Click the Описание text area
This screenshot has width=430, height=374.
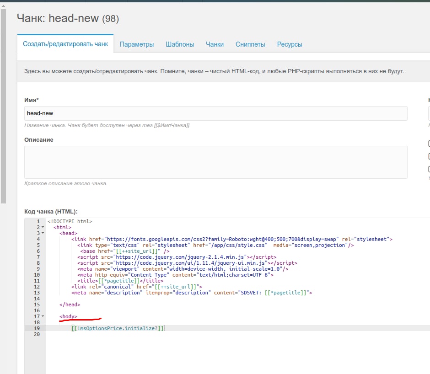(x=215, y=162)
